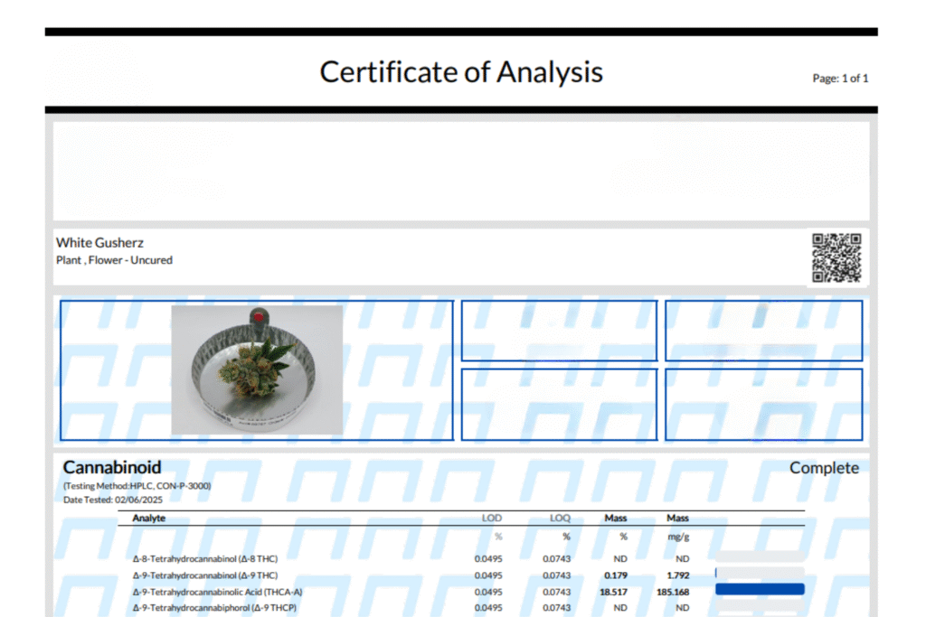Click the Testing Method HPLC, CON-P-3000 text

(x=137, y=486)
